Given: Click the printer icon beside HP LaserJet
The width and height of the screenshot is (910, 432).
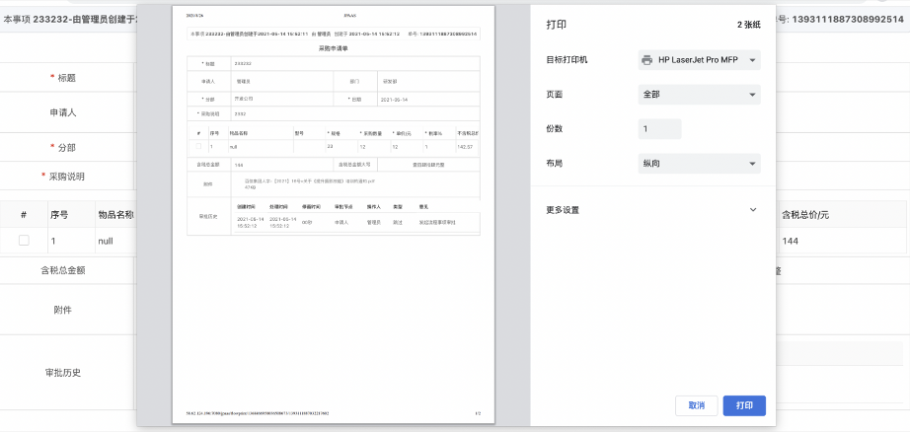Looking at the screenshot, I should pyautogui.click(x=647, y=60).
